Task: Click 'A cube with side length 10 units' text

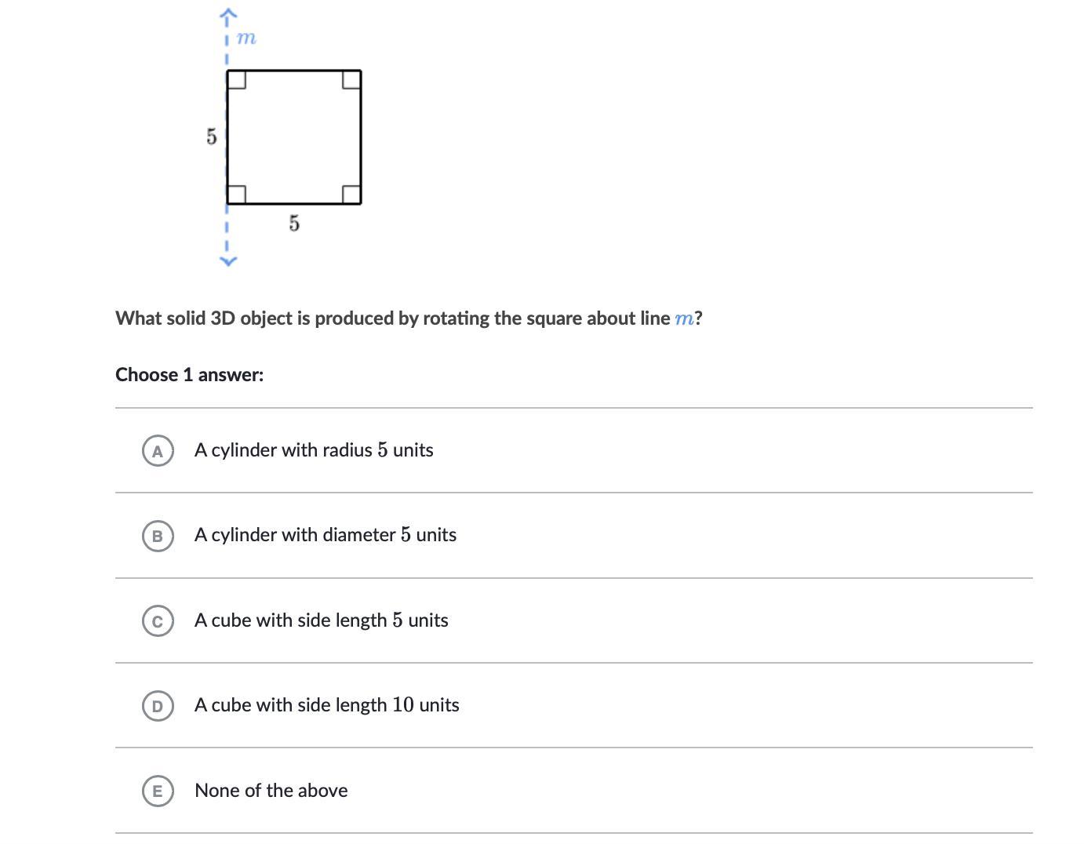Action: tap(327, 705)
